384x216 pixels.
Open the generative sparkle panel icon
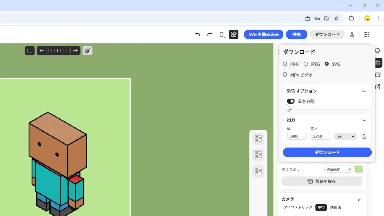point(378,87)
